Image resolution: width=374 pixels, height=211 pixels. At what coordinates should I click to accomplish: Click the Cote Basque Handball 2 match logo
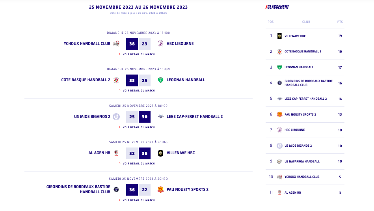(x=116, y=80)
